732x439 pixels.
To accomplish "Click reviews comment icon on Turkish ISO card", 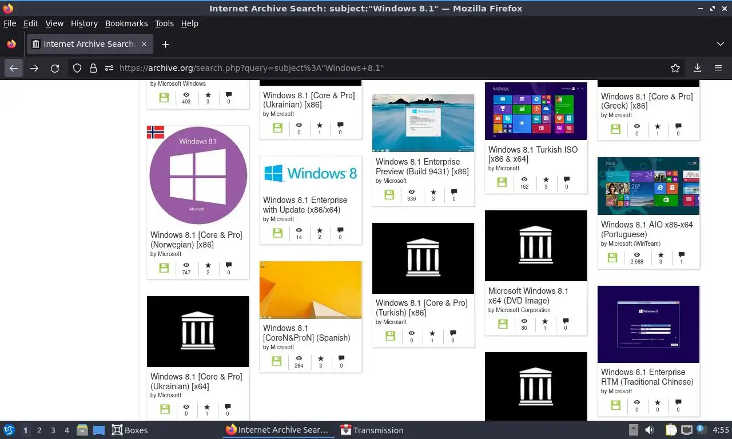I will pos(567,179).
